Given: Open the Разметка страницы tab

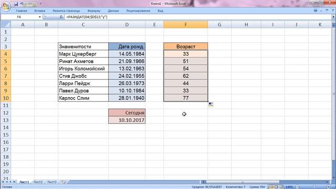Looking at the screenshot, I should (x=66, y=10).
